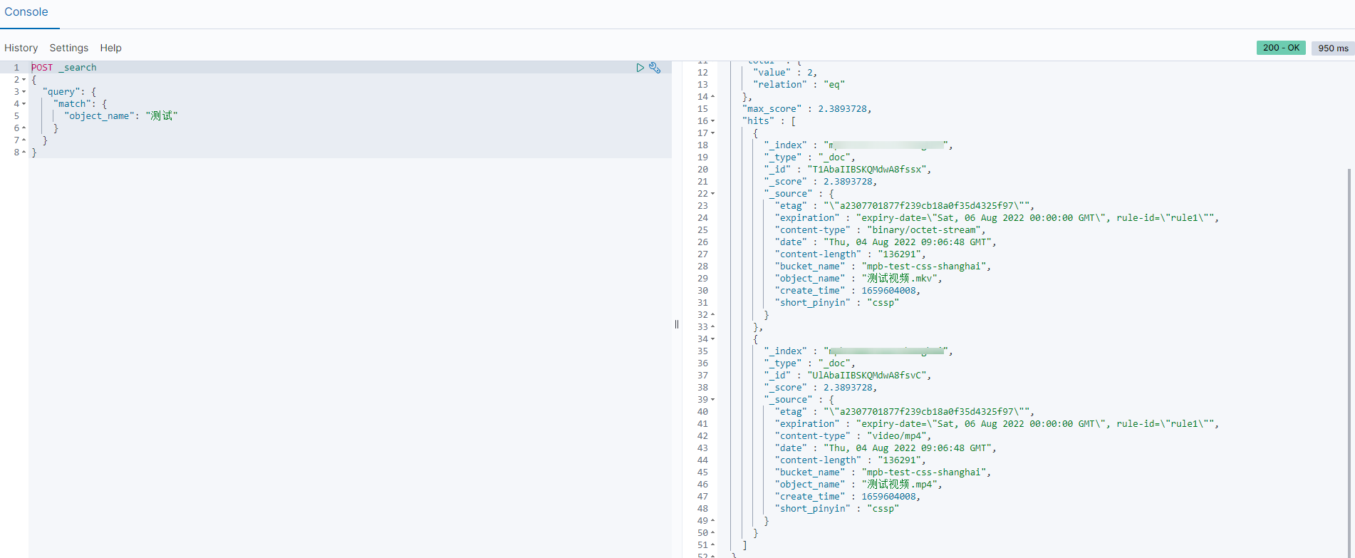Collapse the first hit object at line 17
Screen dimensions: 1355x558
[712, 133]
